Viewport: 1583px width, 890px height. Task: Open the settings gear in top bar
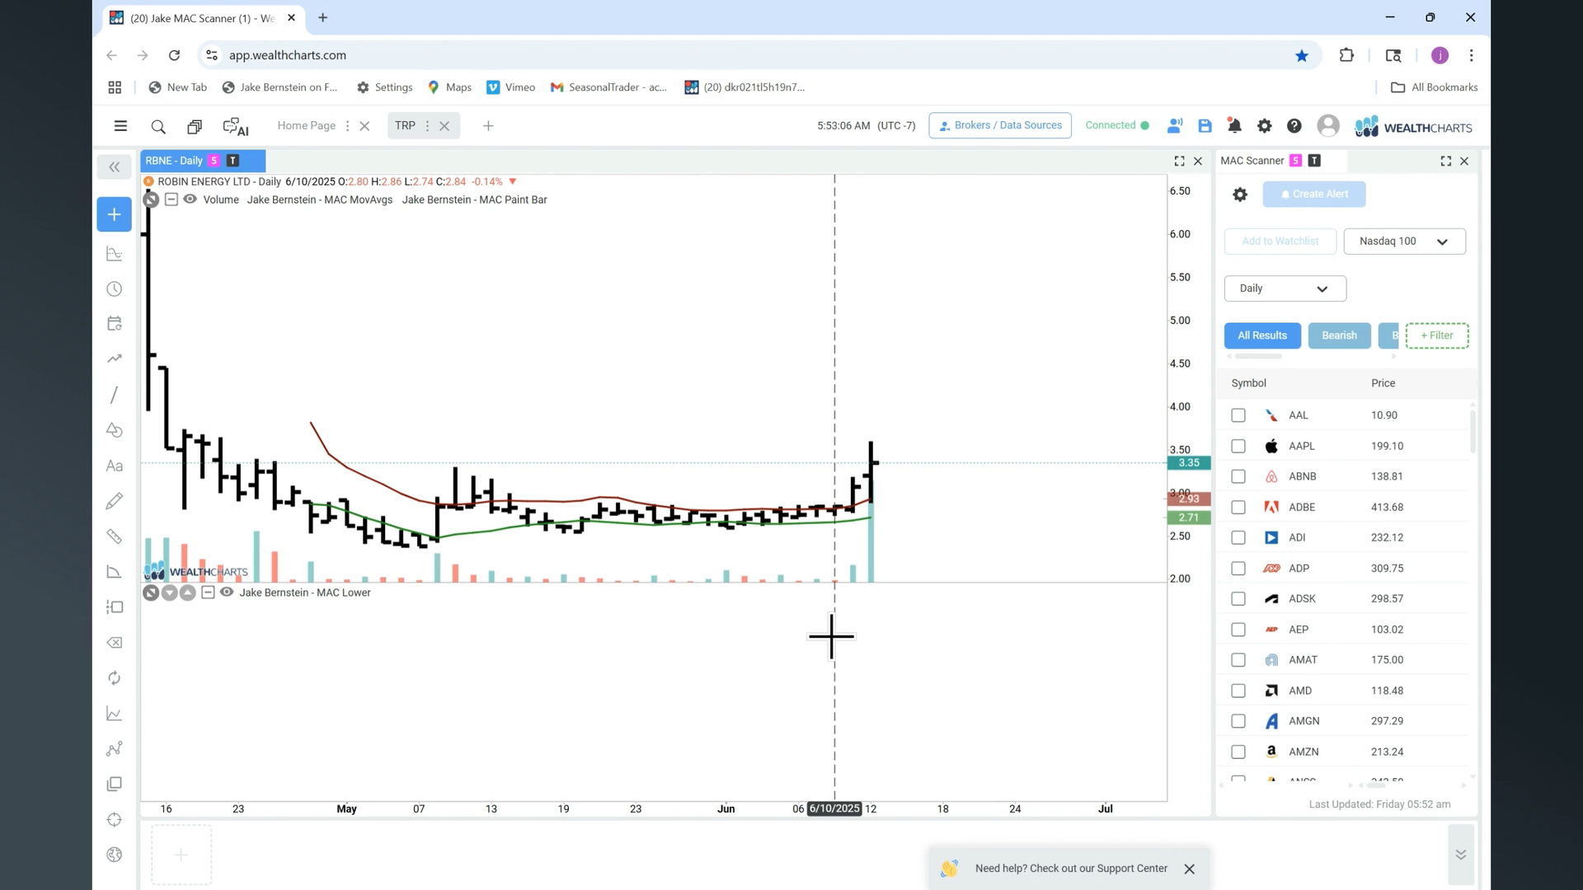(1264, 126)
